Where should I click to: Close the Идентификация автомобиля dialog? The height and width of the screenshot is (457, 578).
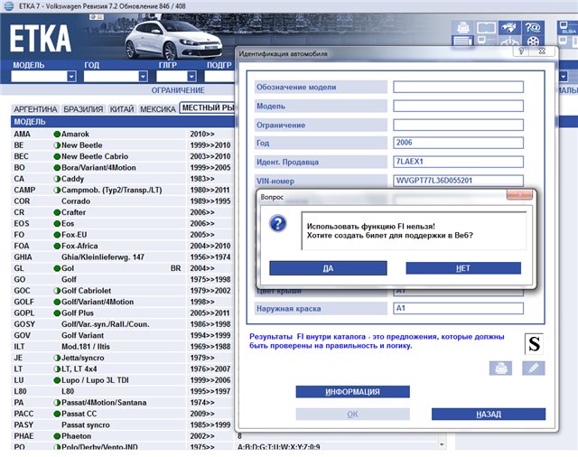[x=542, y=51]
